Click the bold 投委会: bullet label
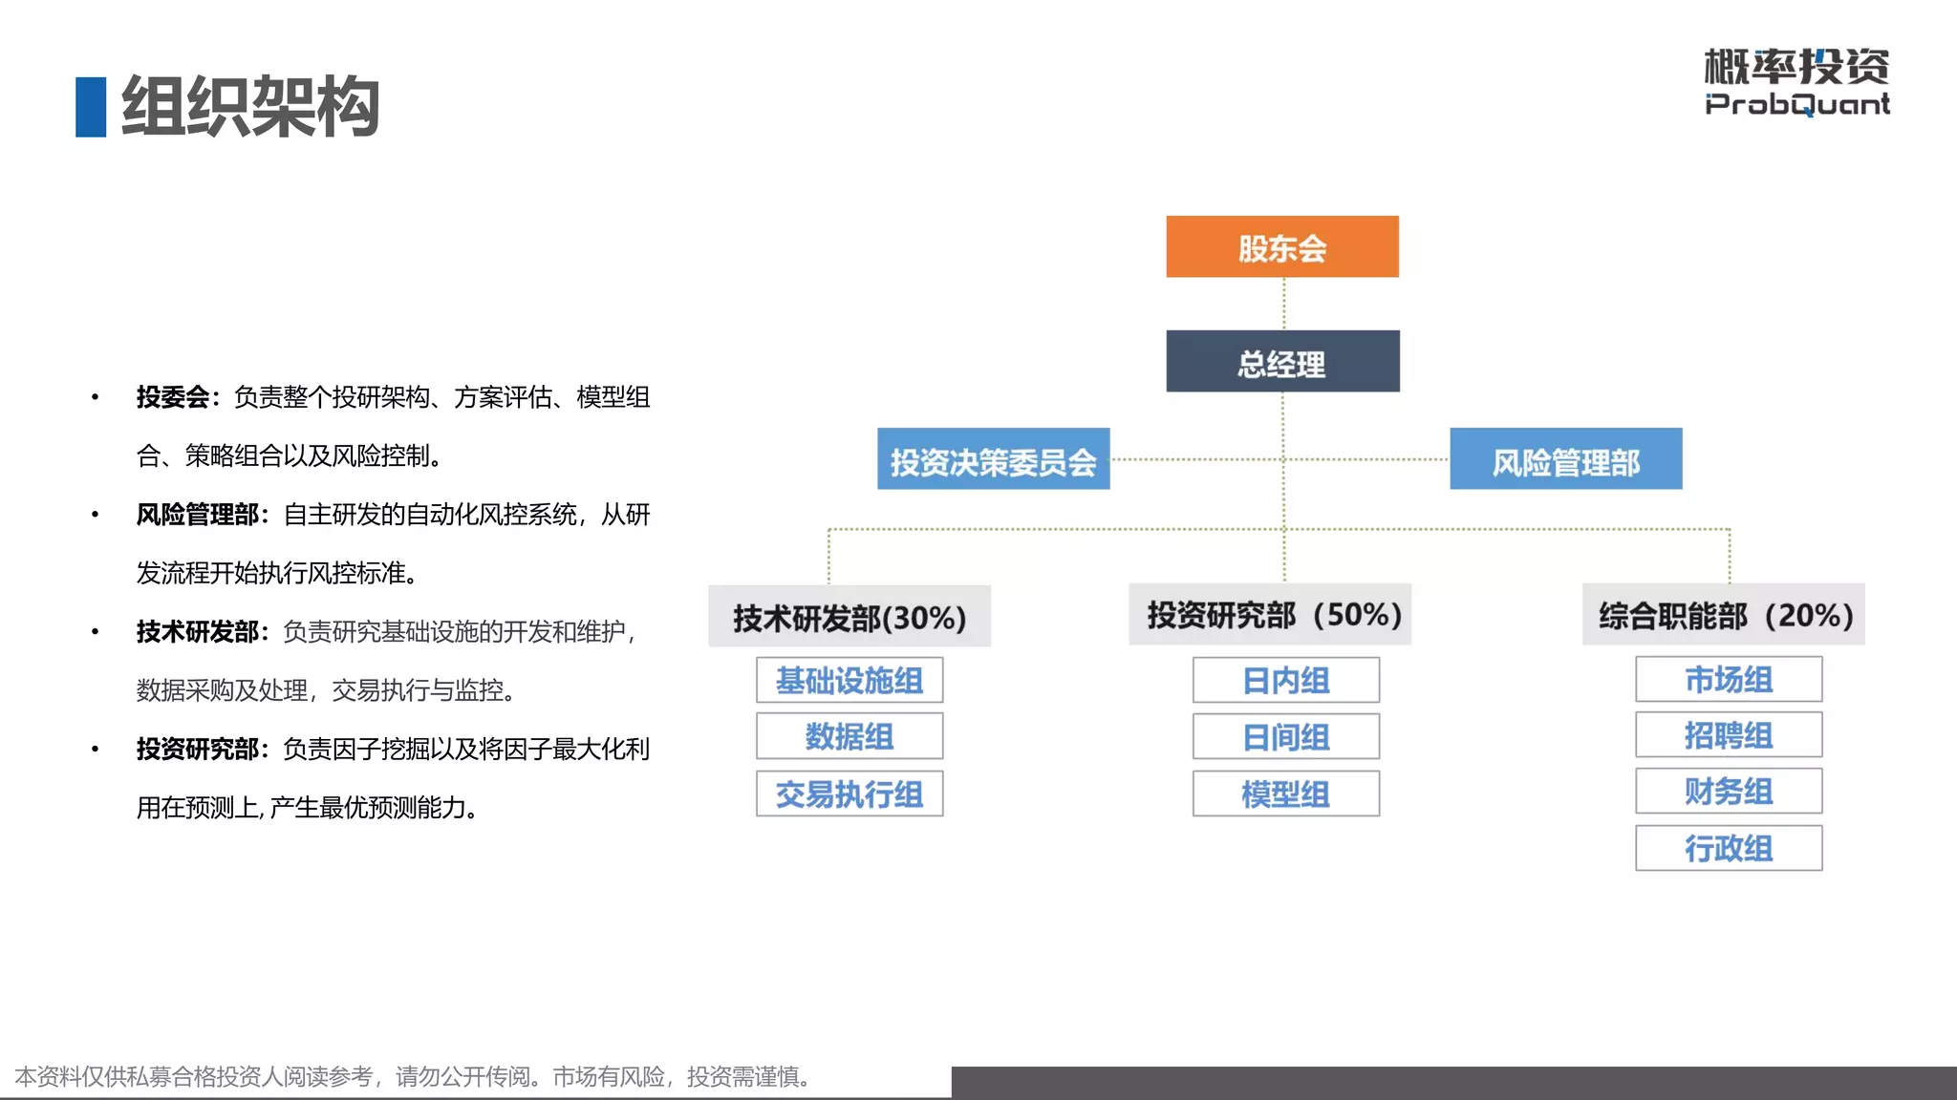Screen dimensions: 1957x1100 coord(179,397)
